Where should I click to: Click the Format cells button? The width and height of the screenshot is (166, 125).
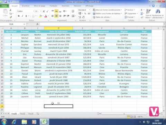(130, 17)
